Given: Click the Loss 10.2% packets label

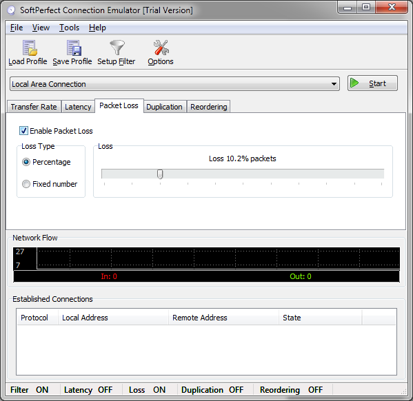Looking at the screenshot, I should 242,158.
